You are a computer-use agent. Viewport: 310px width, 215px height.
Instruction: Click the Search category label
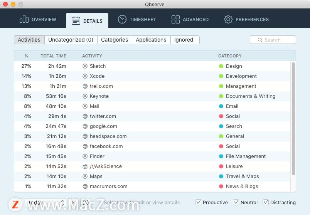(234, 126)
